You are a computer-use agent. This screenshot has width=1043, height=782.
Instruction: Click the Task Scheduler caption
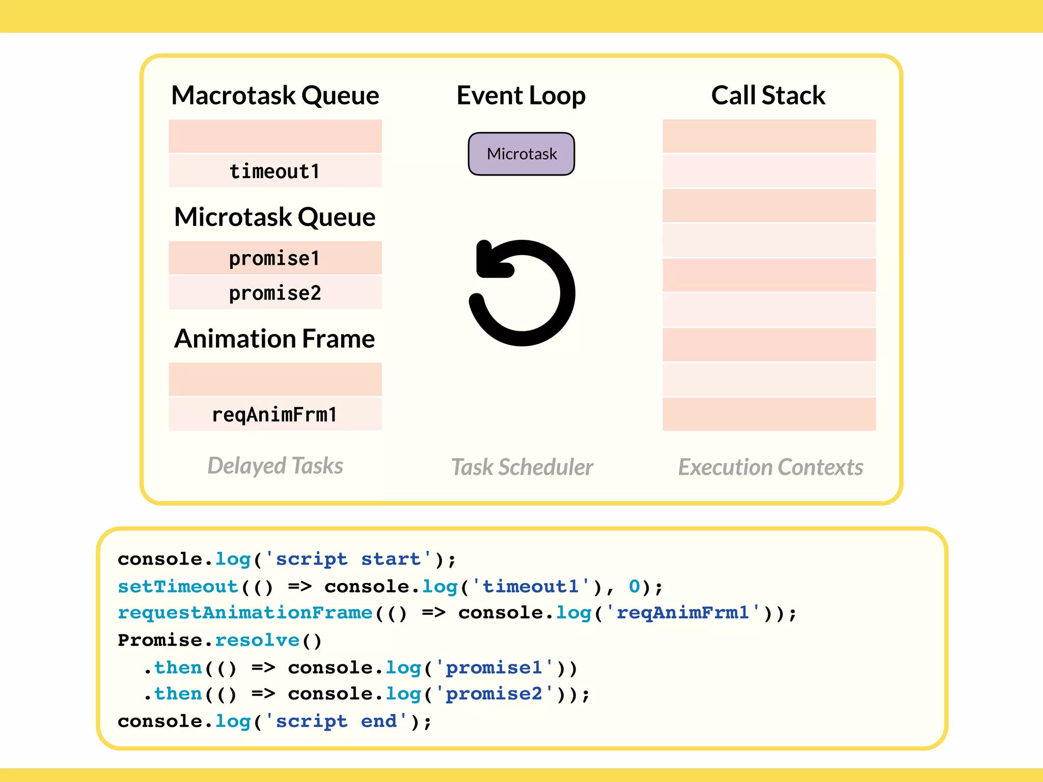[522, 467]
